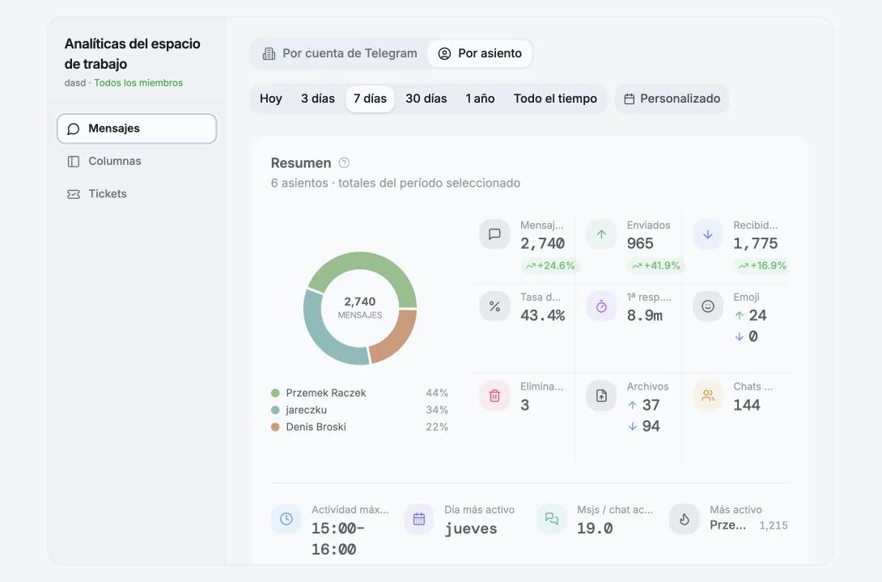Viewport: 882px width, 582px height.
Task: Click the user circle icon beside Por asiento
Action: (x=444, y=53)
